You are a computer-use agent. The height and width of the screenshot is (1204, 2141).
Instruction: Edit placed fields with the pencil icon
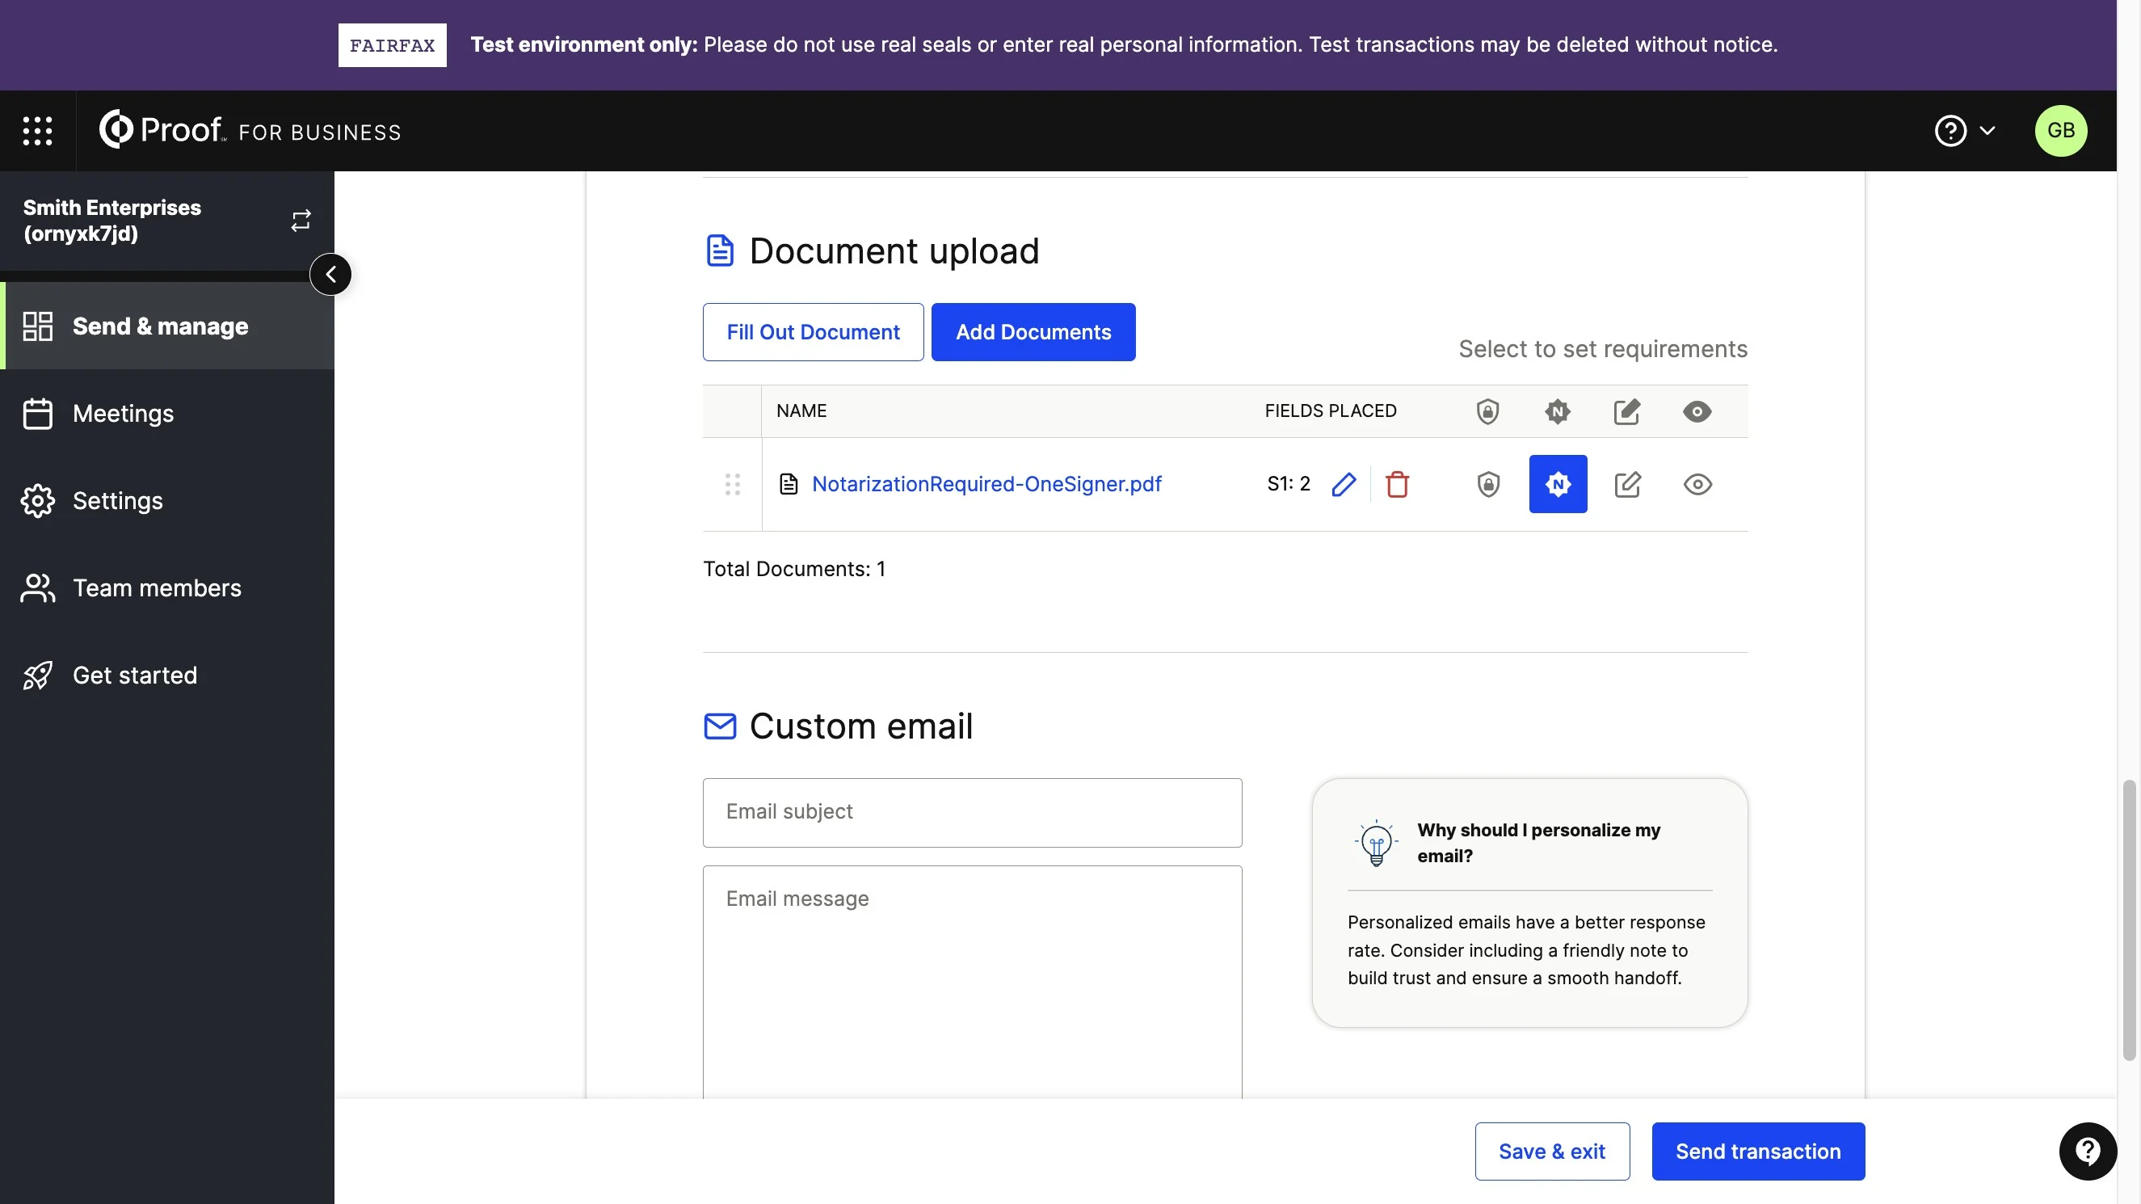[1343, 484]
